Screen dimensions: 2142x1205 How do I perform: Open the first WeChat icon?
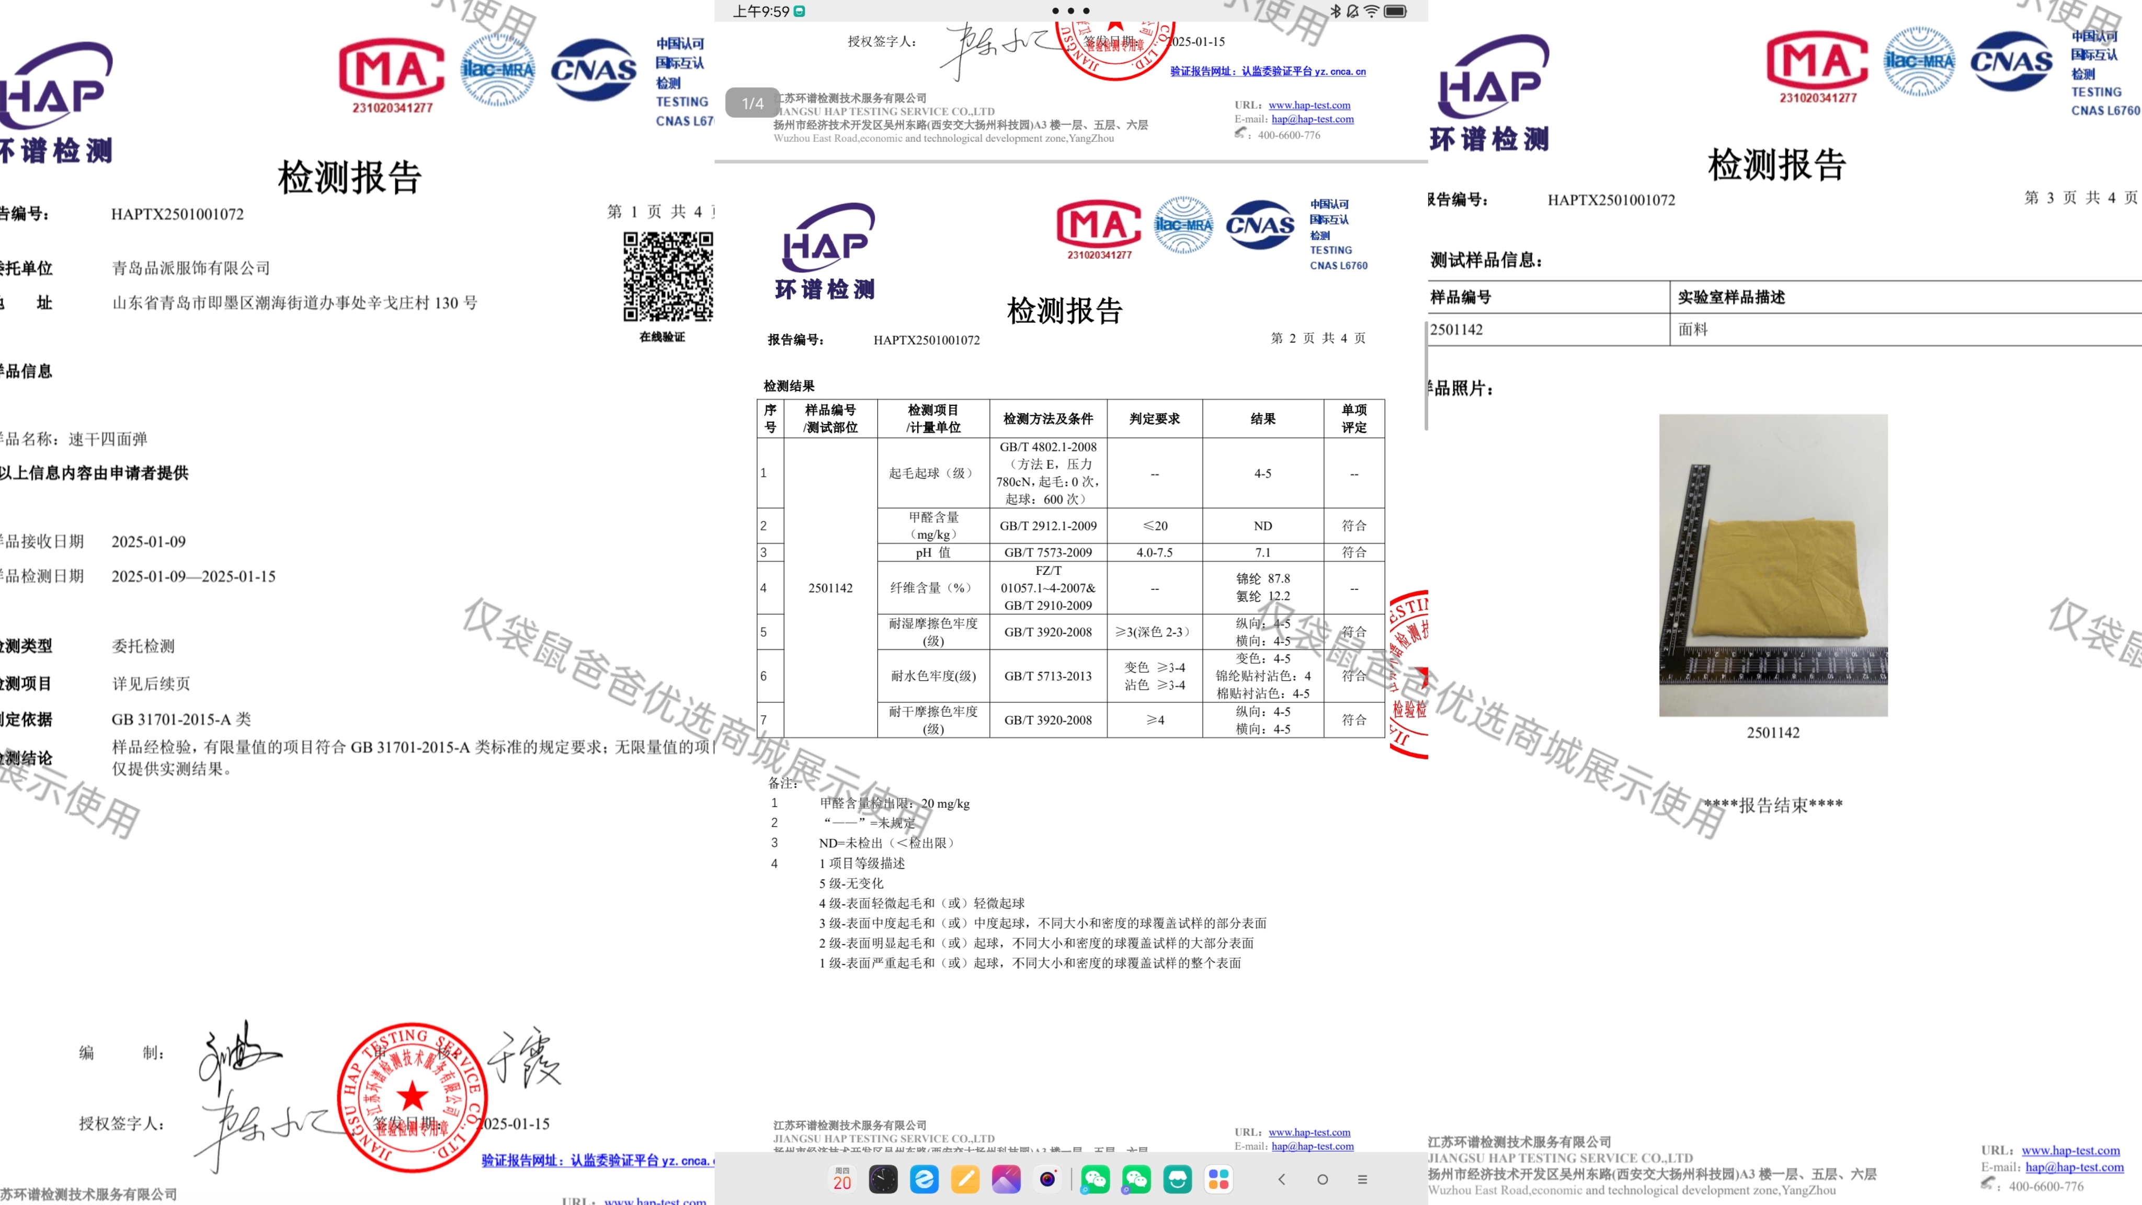1095,1178
